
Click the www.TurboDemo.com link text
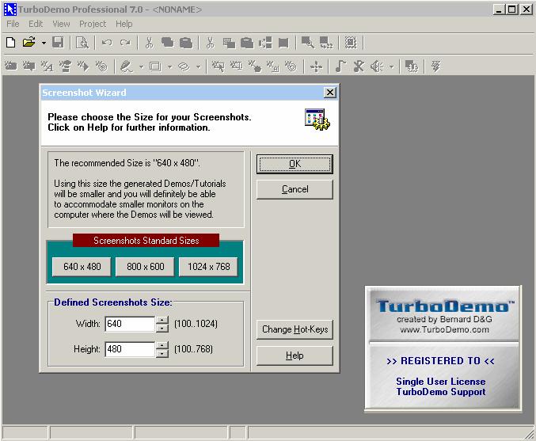point(444,329)
